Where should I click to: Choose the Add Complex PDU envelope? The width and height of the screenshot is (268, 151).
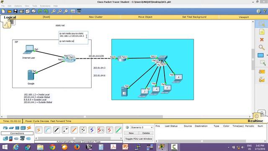click(x=261, y=80)
